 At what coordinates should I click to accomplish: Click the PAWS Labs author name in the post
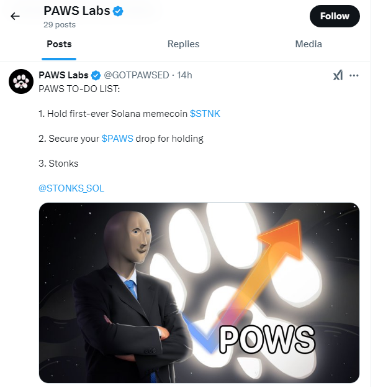63,75
